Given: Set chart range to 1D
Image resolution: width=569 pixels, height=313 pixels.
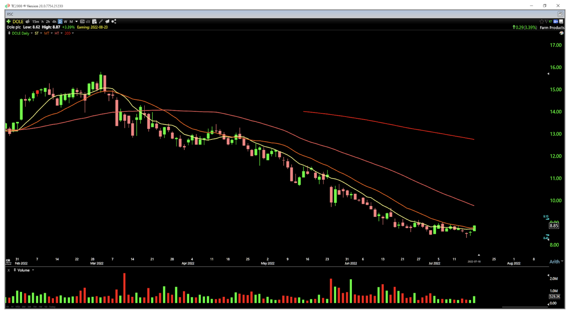Looking at the screenshot, I should (46, 307).
